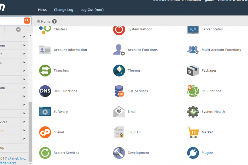
Task: Click the Market text label
Action: click(x=207, y=132)
